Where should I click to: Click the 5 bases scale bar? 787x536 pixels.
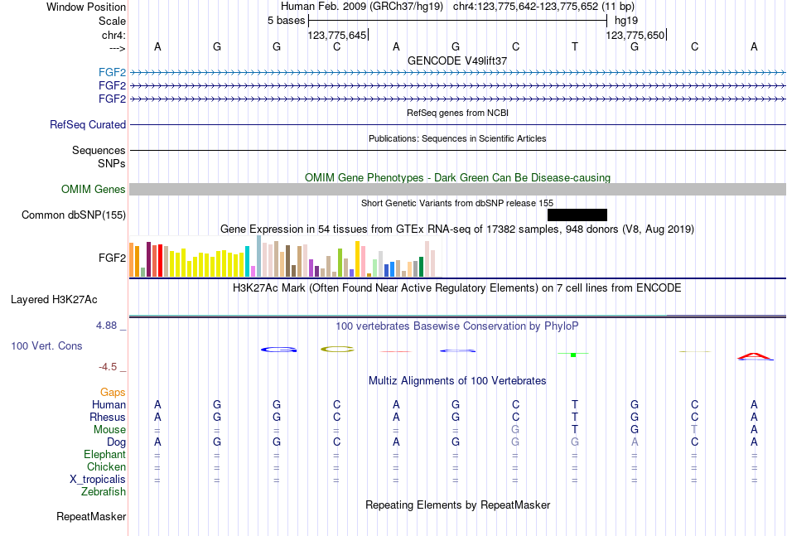458,21
